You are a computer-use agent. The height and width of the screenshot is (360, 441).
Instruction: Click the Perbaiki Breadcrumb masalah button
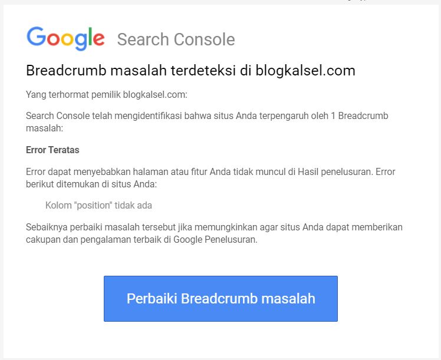click(220, 299)
